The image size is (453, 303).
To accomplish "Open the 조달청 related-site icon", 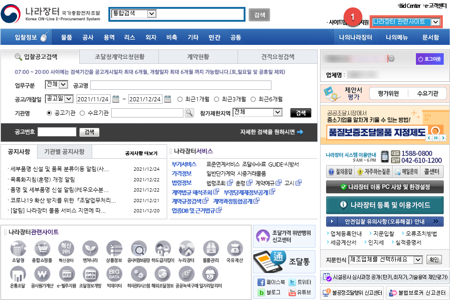I will point(18,248).
